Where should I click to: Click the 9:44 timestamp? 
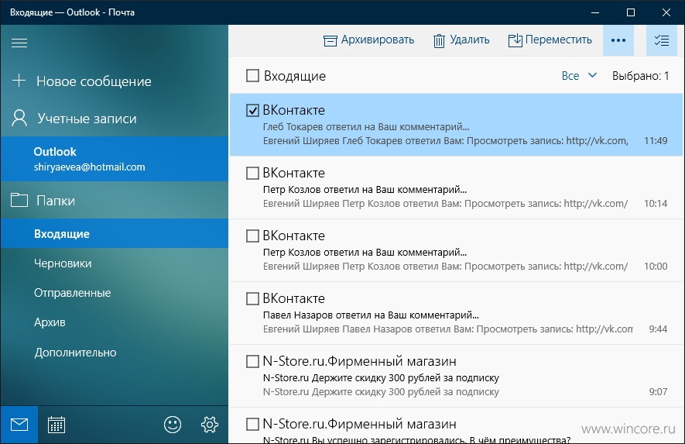click(658, 329)
